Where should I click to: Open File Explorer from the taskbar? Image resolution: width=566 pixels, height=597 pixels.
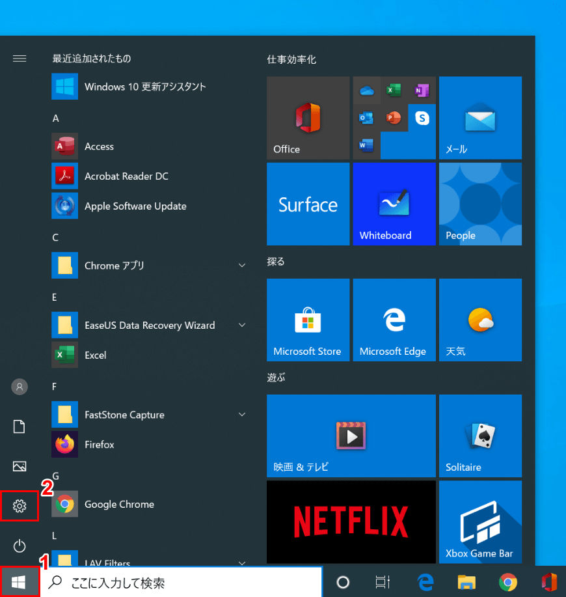click(x=466, y=582)
